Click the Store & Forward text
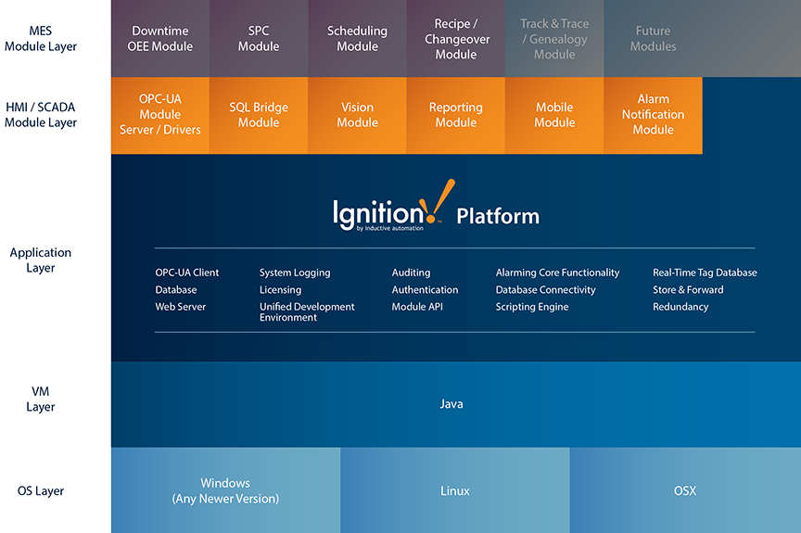The height and width of the screenshot is (533, 801). point(688,289)
